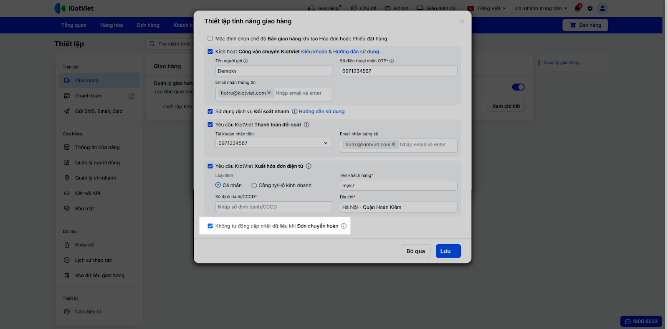Remove the hotro@kiotviet.com tag from Email nhận bảng kê
The width and height of the screenshot is (668, 329).
(x=393, y=144)
